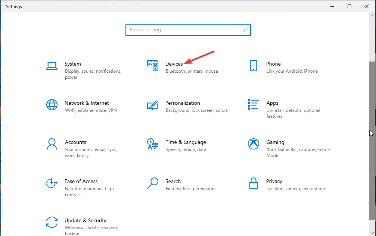Open Privacy settings title

(274, 182)
